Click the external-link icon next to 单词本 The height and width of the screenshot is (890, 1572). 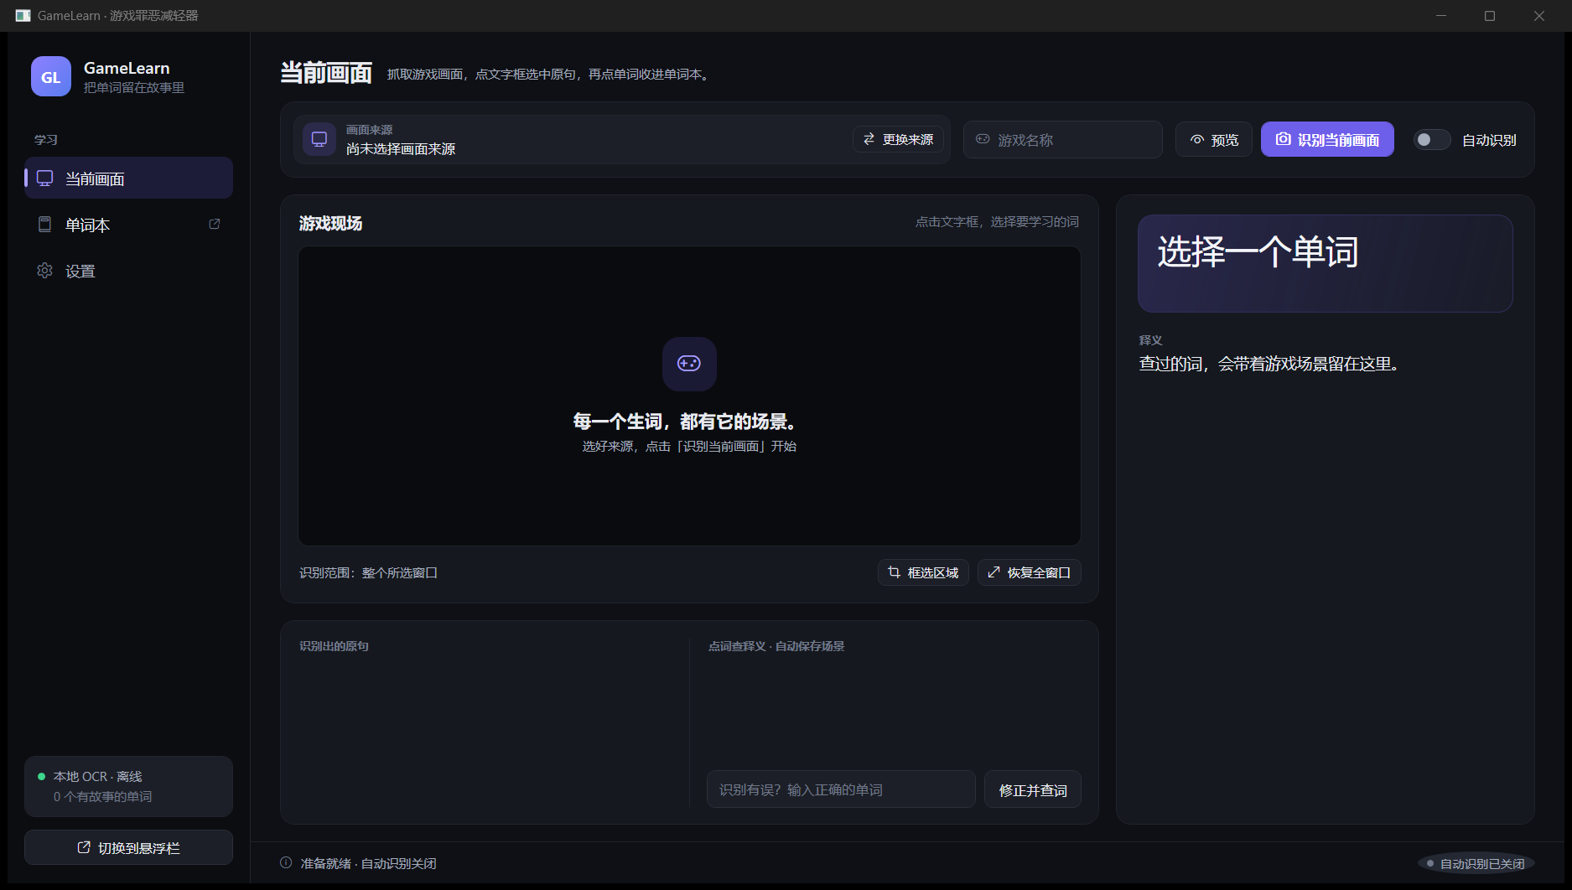point(215,224)
